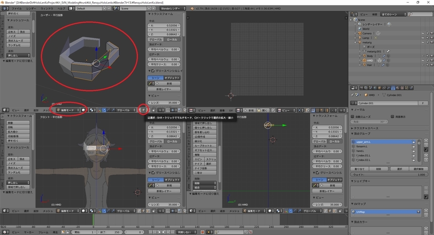Click face select mode icon in top-left viewport
This screenshot has width=434, height=235.
(x=148, y=110)
